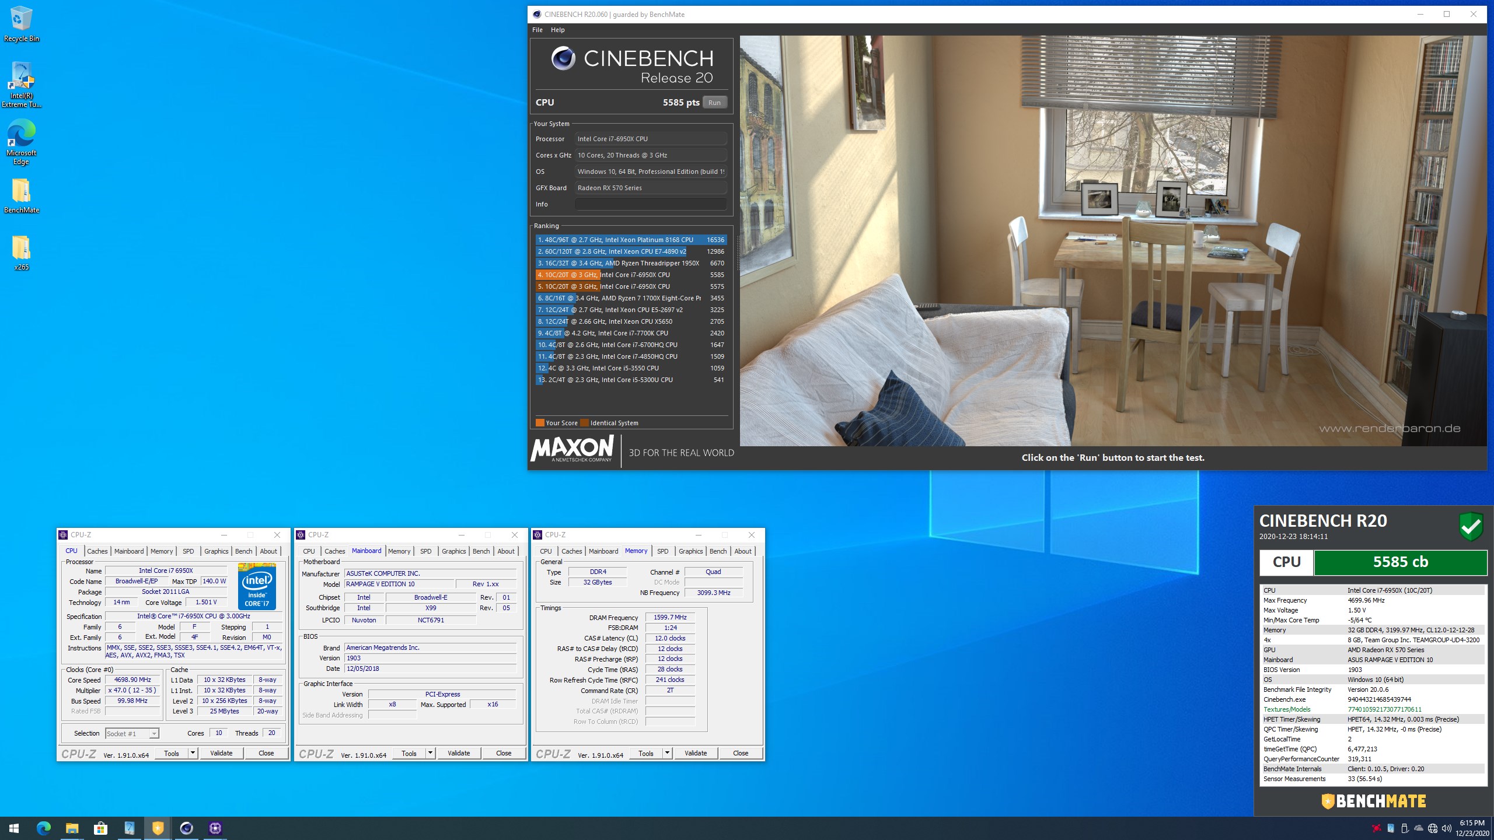Open the x265 folder on the desktop
The width and height of the screenshot is (1494, 840).
22,253
